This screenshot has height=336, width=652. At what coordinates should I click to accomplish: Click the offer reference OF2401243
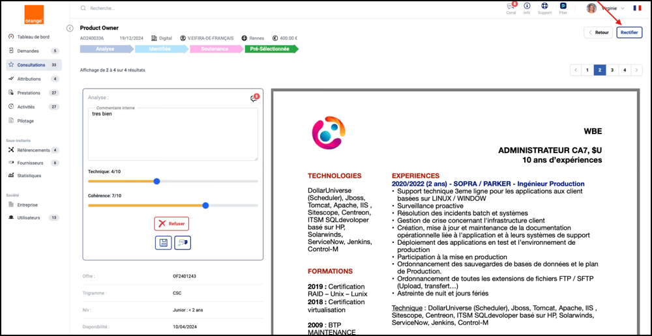(183, 276)
